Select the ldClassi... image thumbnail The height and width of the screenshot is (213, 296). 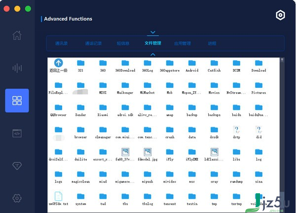(x=214, y=154)
